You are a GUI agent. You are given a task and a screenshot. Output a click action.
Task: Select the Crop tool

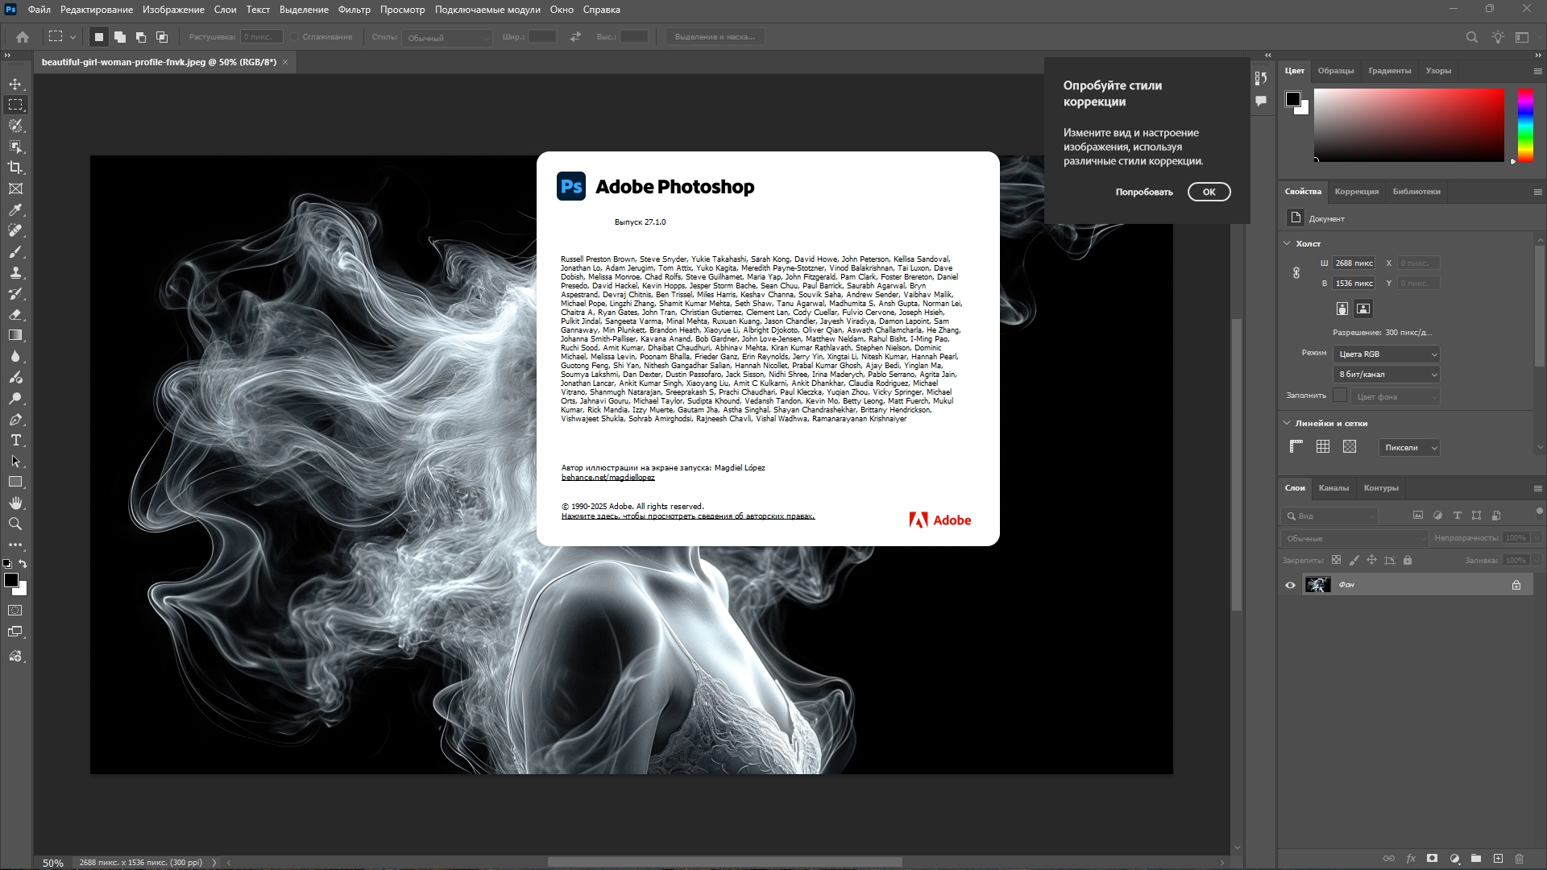pyautogui.click(x=15, y=168)
